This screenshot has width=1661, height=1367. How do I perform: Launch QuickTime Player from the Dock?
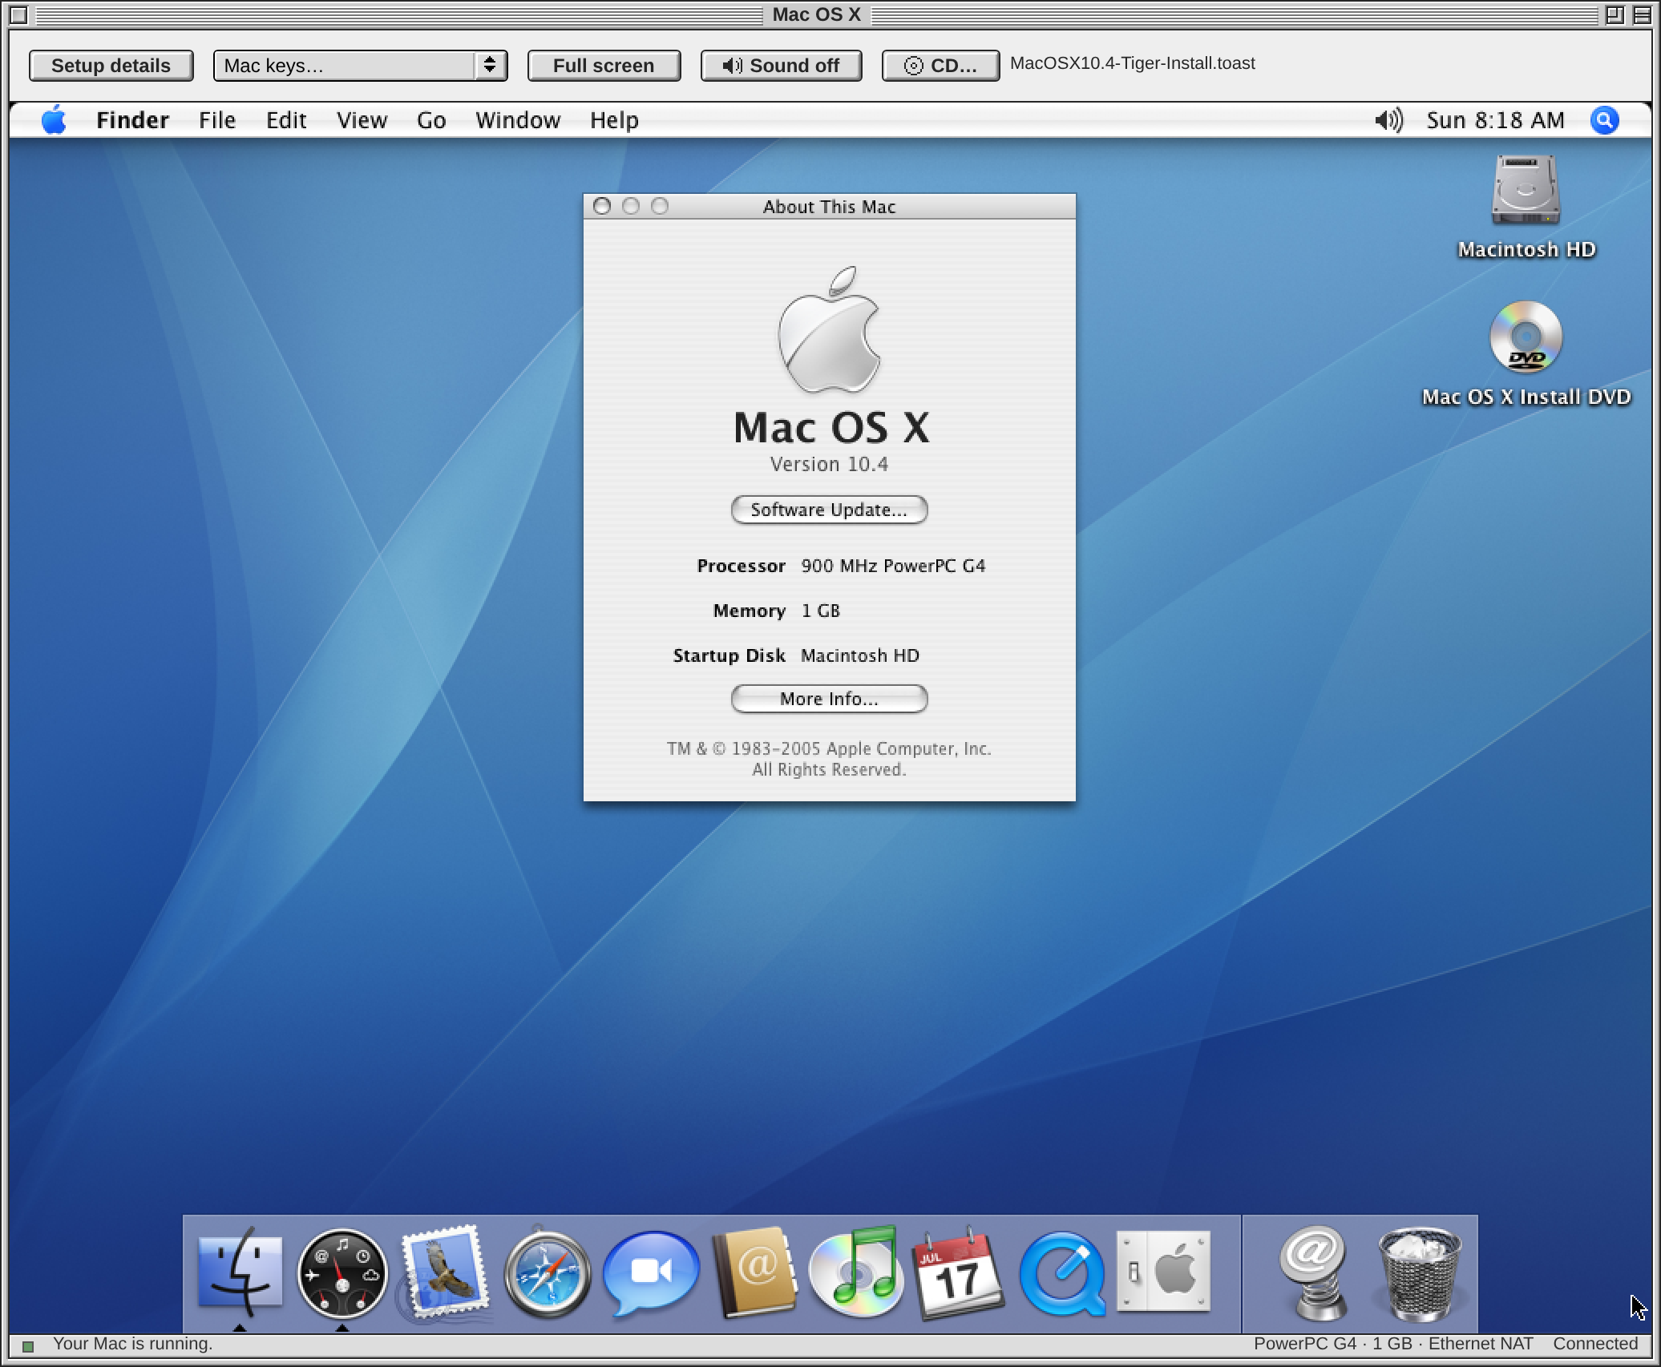point(1062,1273)
